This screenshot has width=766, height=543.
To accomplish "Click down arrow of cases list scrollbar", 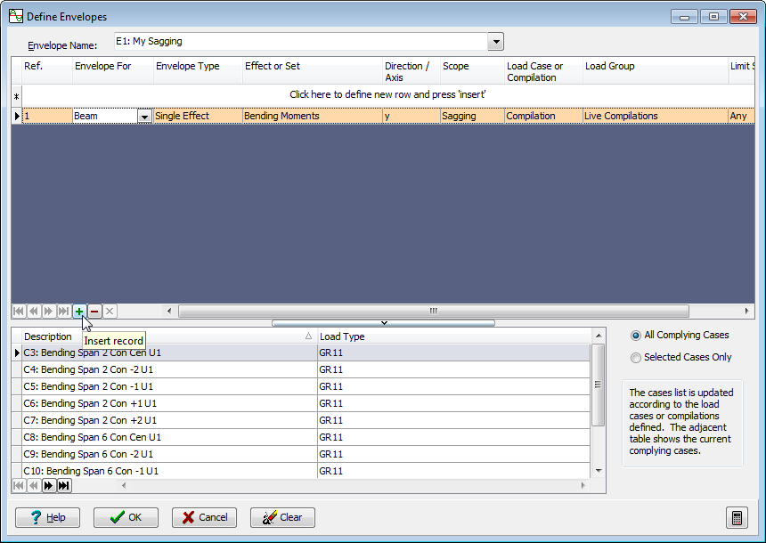I will 599,471.
